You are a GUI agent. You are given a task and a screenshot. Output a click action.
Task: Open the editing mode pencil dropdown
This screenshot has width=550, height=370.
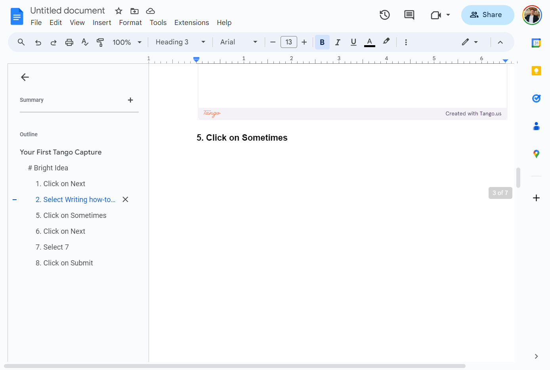click(470, 42)
